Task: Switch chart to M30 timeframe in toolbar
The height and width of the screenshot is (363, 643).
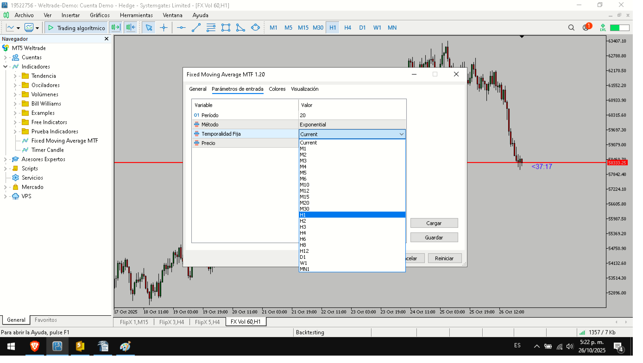Action: click(318, 28)
